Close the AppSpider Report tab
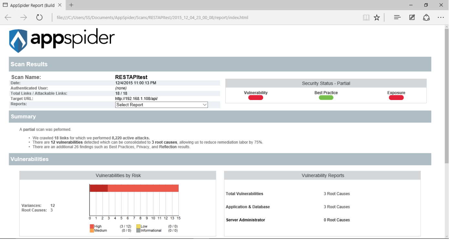The image size is (450, 240). (60, 5)
